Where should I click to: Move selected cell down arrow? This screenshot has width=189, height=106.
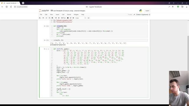[x=59, y=18]
